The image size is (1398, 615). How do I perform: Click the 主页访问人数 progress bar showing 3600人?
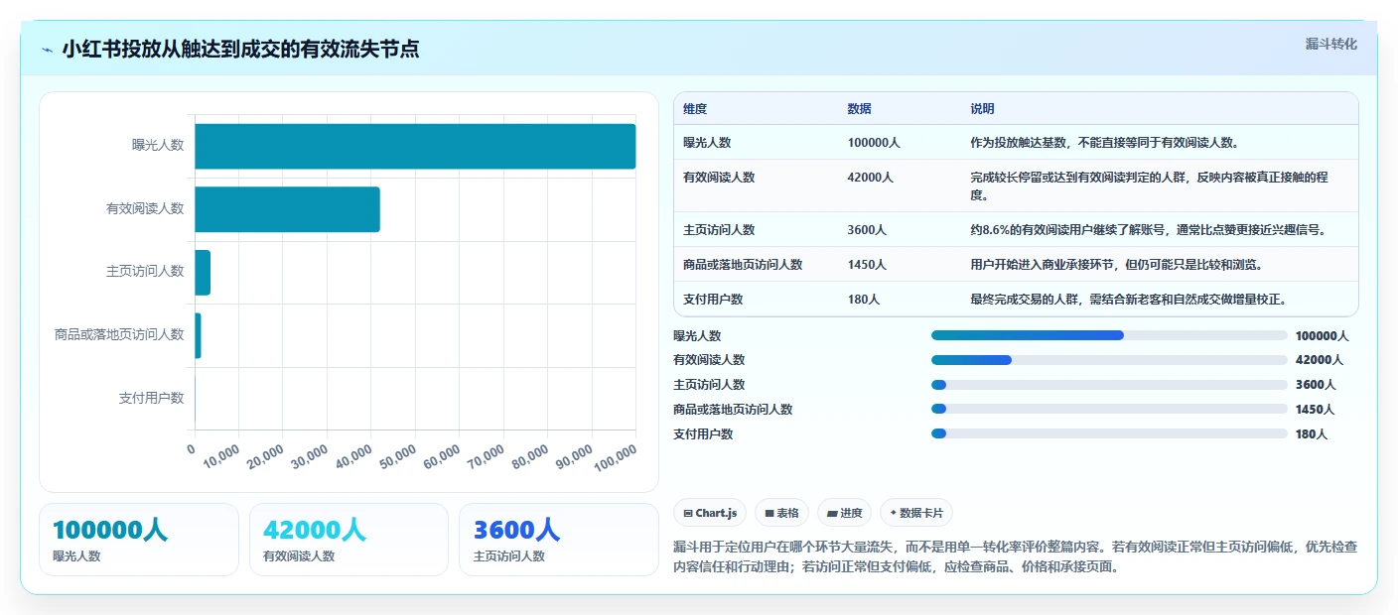1109,385
